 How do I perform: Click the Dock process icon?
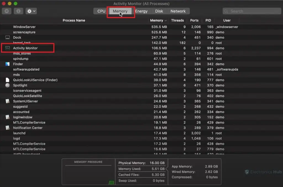tap(7, 38)
